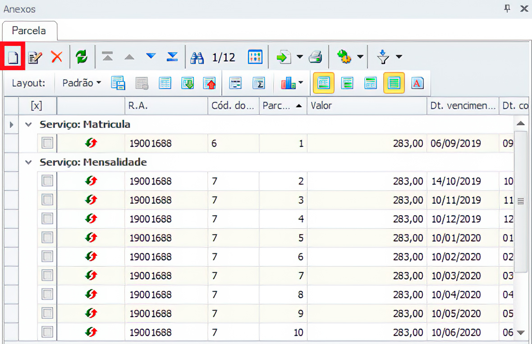Sort by the Valor column header
Screen dimensions: 532x344
coord(366,106)
